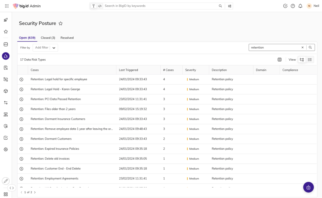322x198 pixels.
Task: Open the settings gear in sidebar
Action: tap(6, 149)
